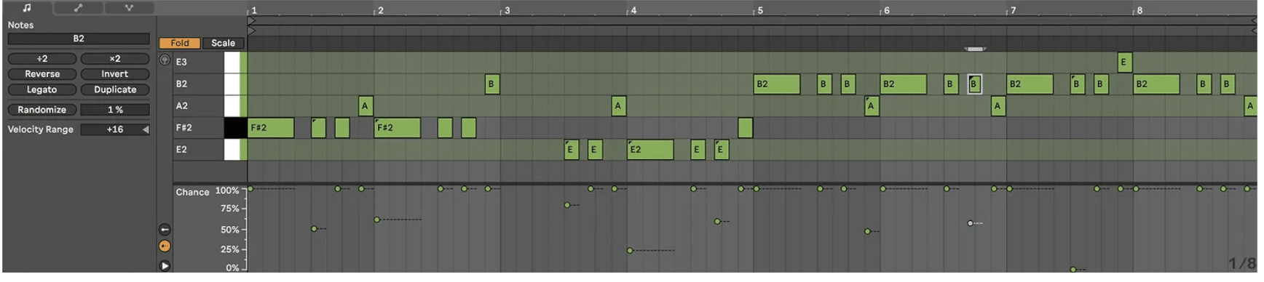Click the 25% chance marker at bar 4
Screen dimensions: 1264x282
(630, 251)
